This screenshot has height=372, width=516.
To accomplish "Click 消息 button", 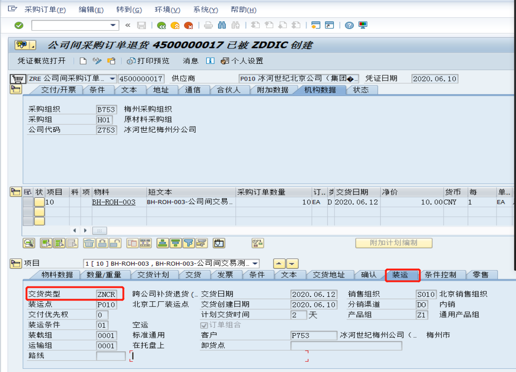I will point(191,61).
